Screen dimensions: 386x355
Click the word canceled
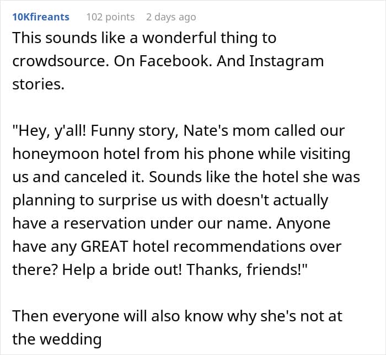coord(95,177)
